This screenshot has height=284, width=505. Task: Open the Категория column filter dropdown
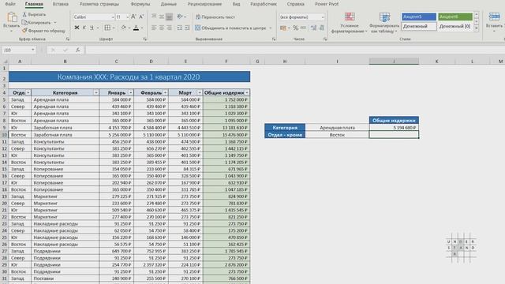point(96,93)
